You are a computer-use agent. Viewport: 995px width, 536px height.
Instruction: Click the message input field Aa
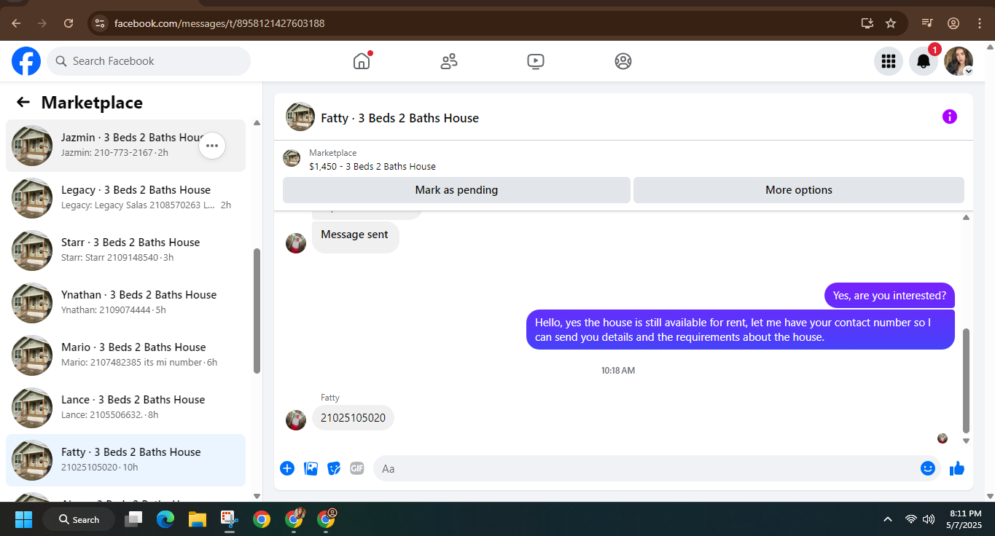[646, 468]
